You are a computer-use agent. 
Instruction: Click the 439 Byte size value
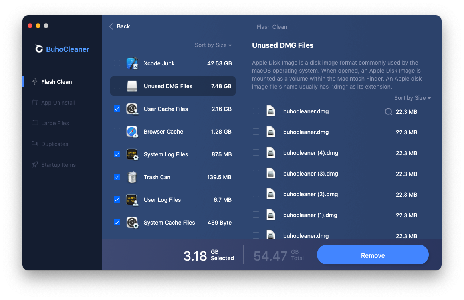tap(220, 223)
